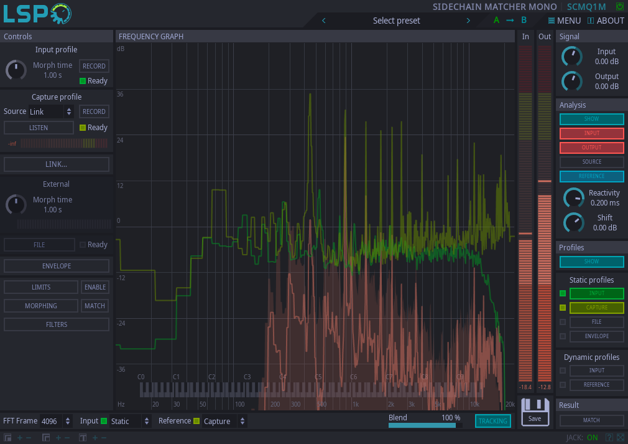Enable the TRACKING toggle
The width and height of the screenshot is (628, 444).
(x=492, y=421)
